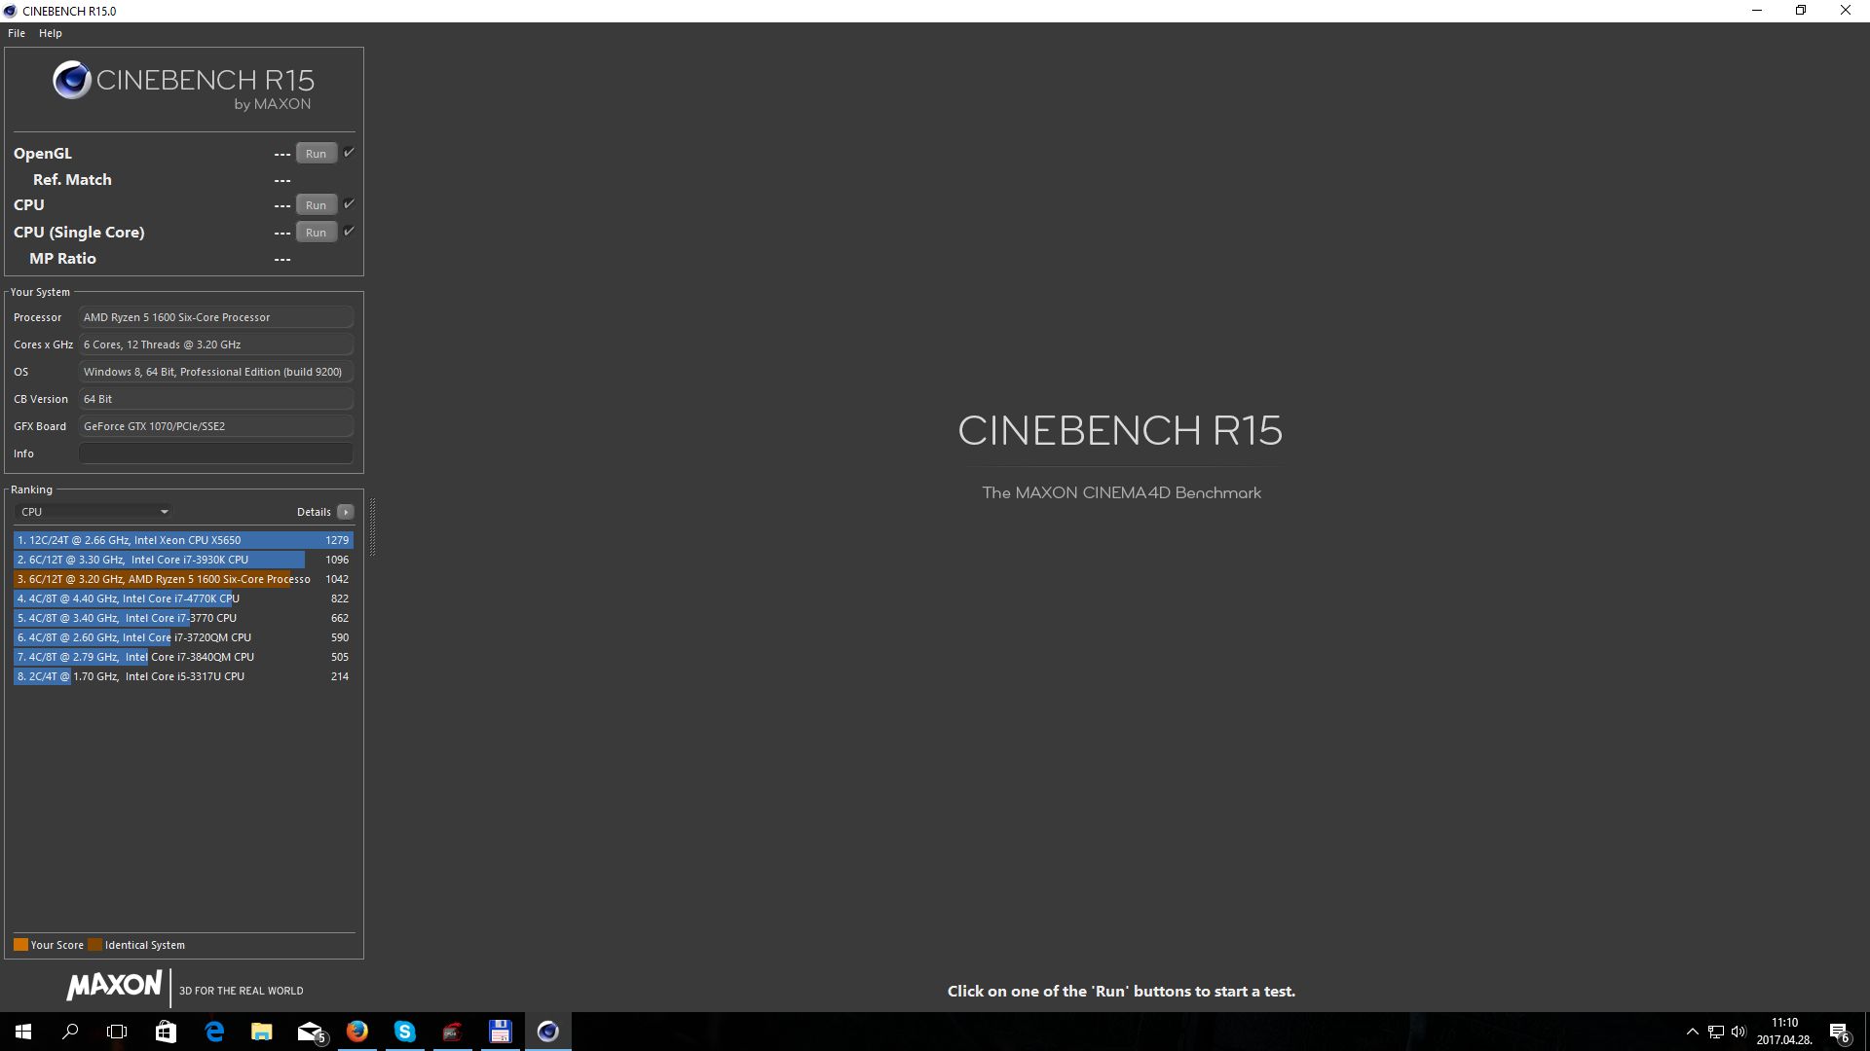Open volume control in system tray
1870x1051 pixels.
1739,1032
